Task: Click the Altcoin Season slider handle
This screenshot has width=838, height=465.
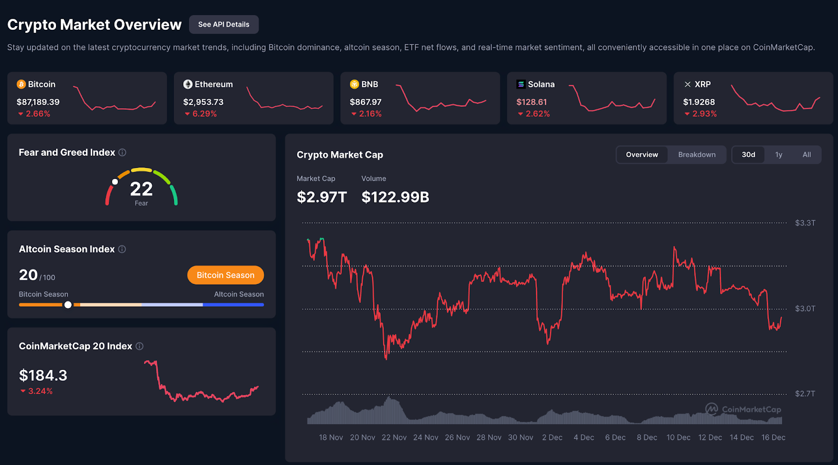Action: [x=68, y=304]
